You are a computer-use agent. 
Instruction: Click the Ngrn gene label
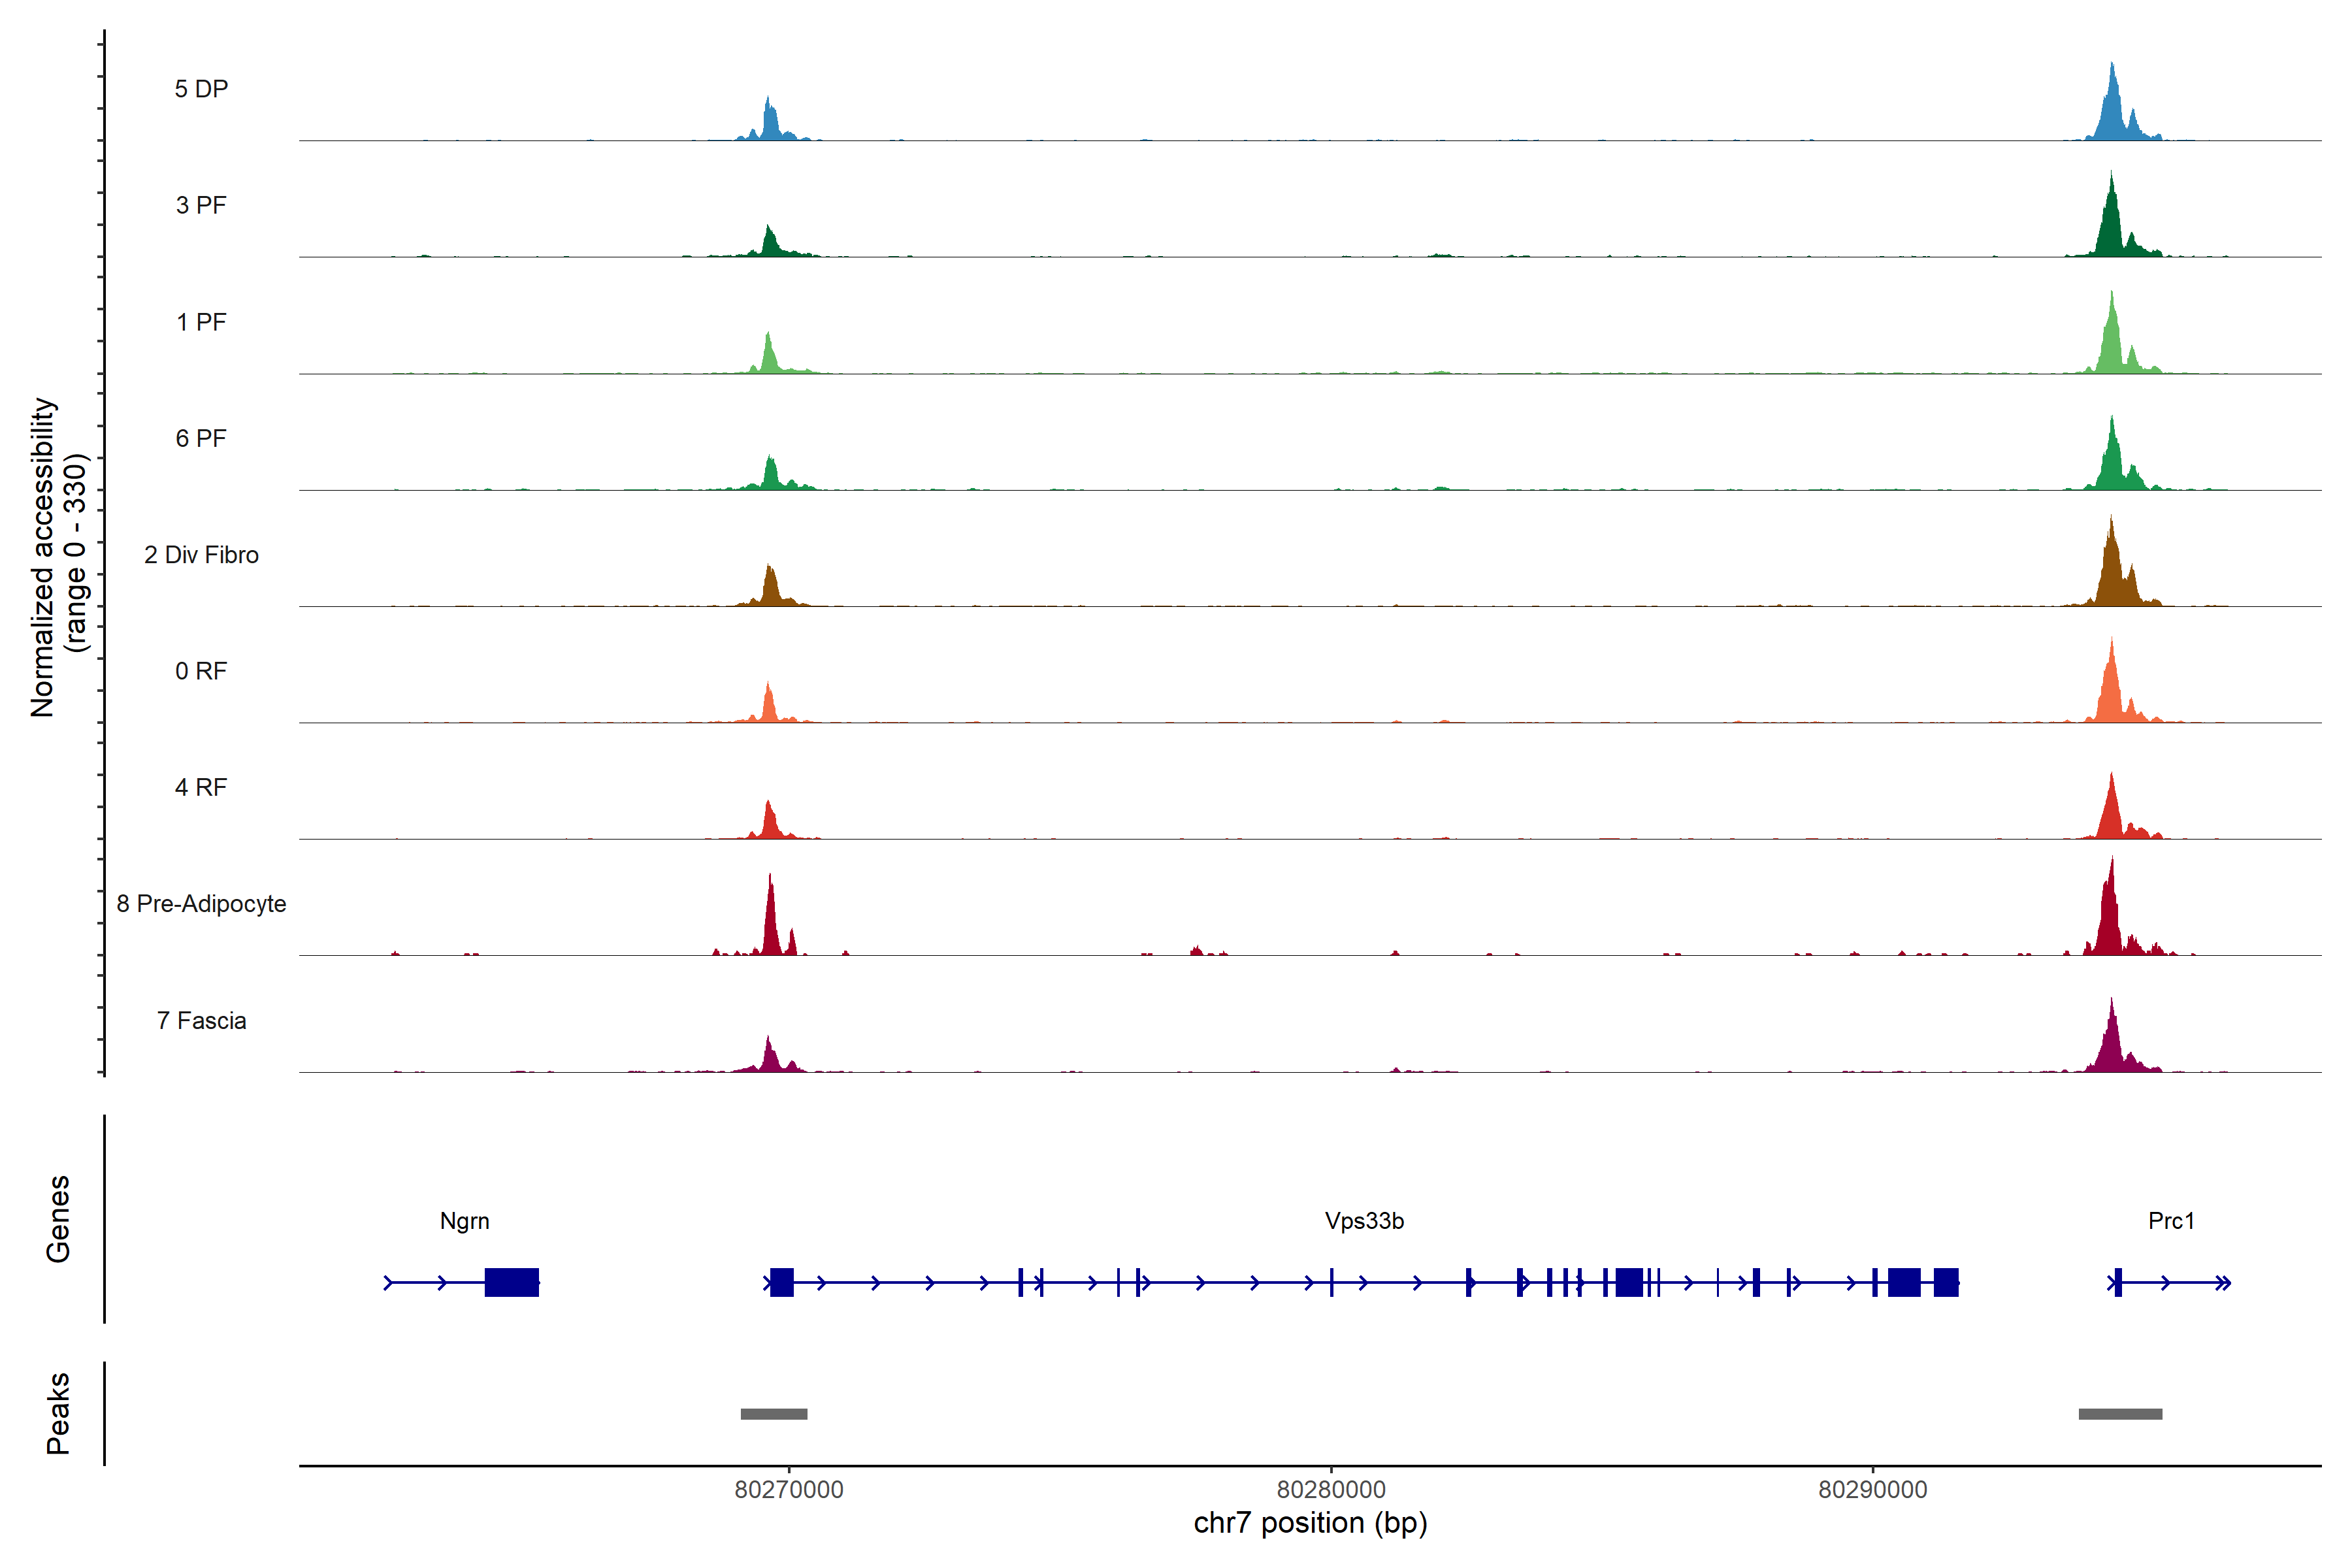click(x=464, y=1221)
